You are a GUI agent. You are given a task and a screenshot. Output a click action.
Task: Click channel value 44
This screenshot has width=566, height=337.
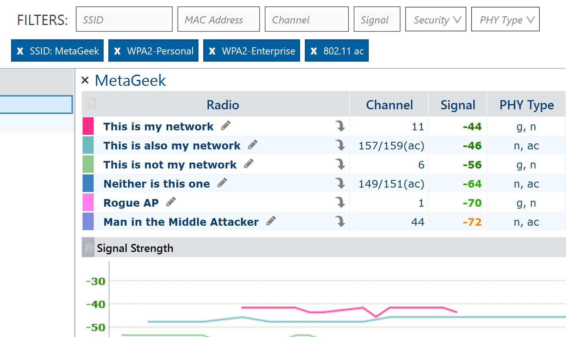418,222
